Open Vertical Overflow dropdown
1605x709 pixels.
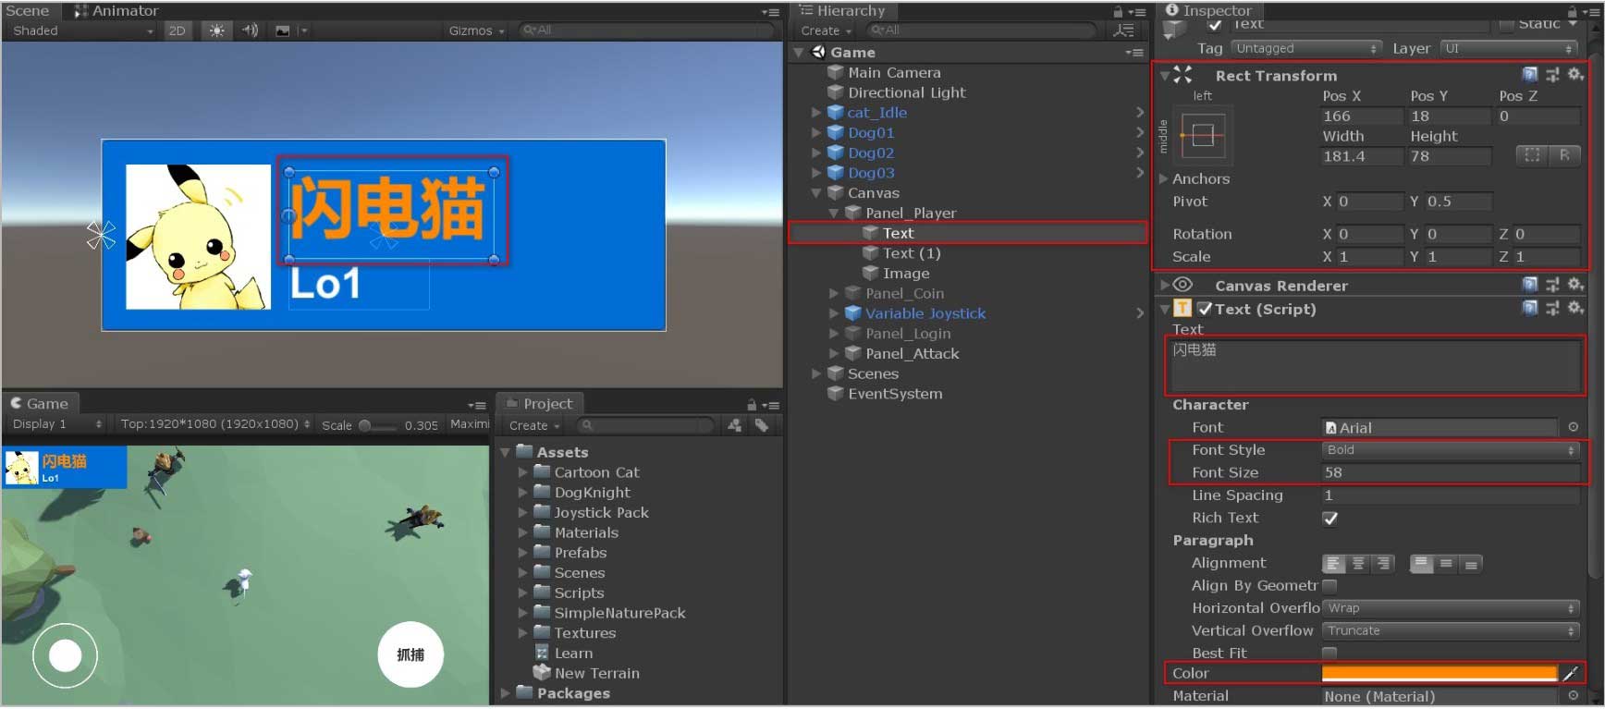point(1451,630)
